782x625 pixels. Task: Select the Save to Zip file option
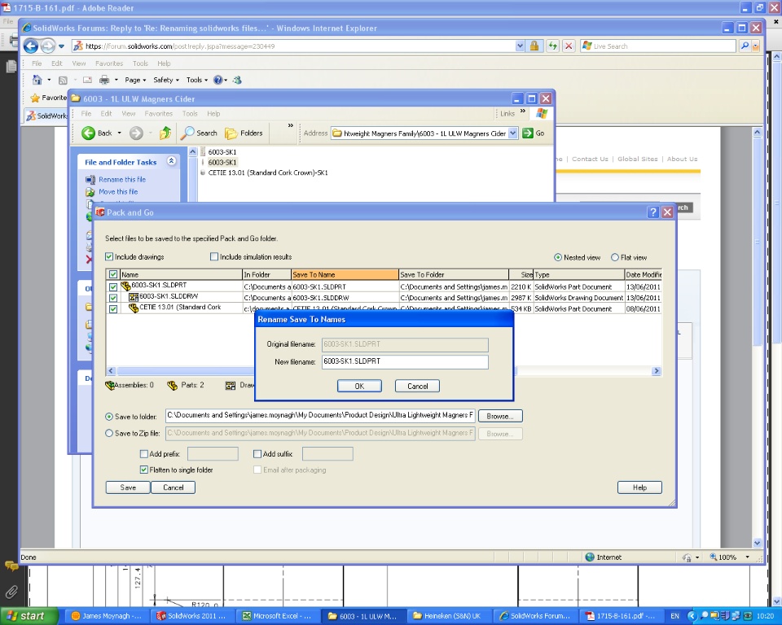tap(109, 434)
